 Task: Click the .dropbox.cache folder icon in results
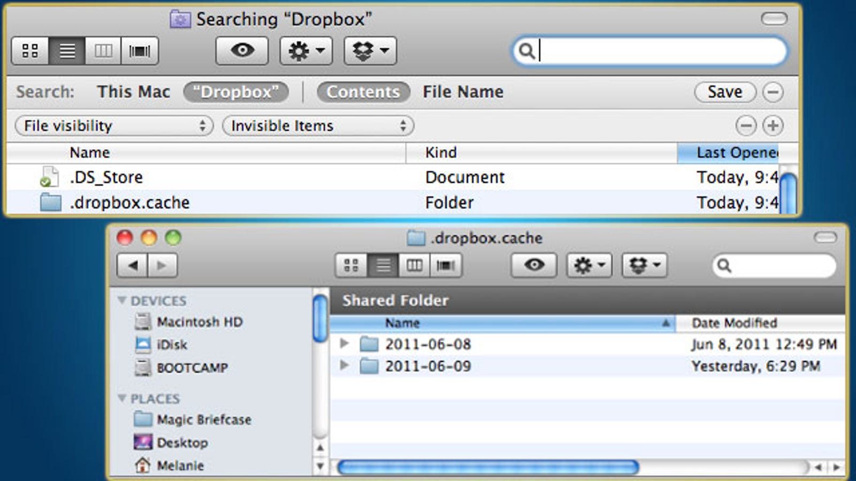pyautogui.click(x=50, y=203)
